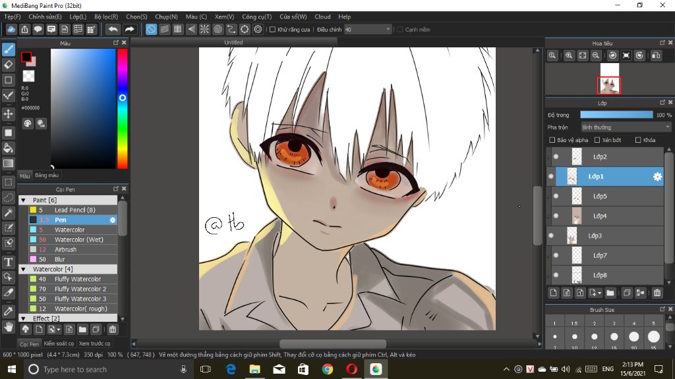Select the Lasso selection tool

[8, 197]
